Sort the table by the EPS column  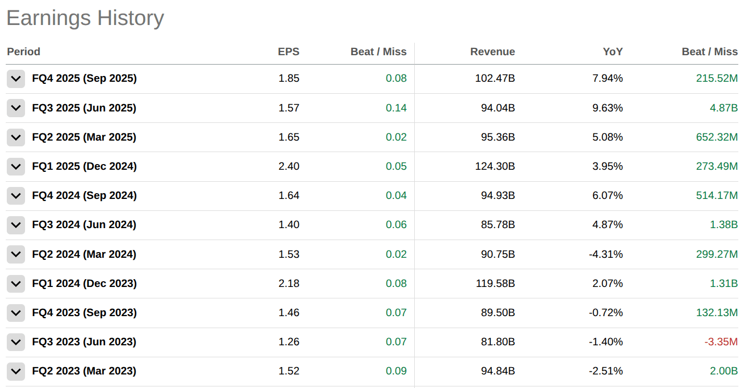(x=289, y=52)
